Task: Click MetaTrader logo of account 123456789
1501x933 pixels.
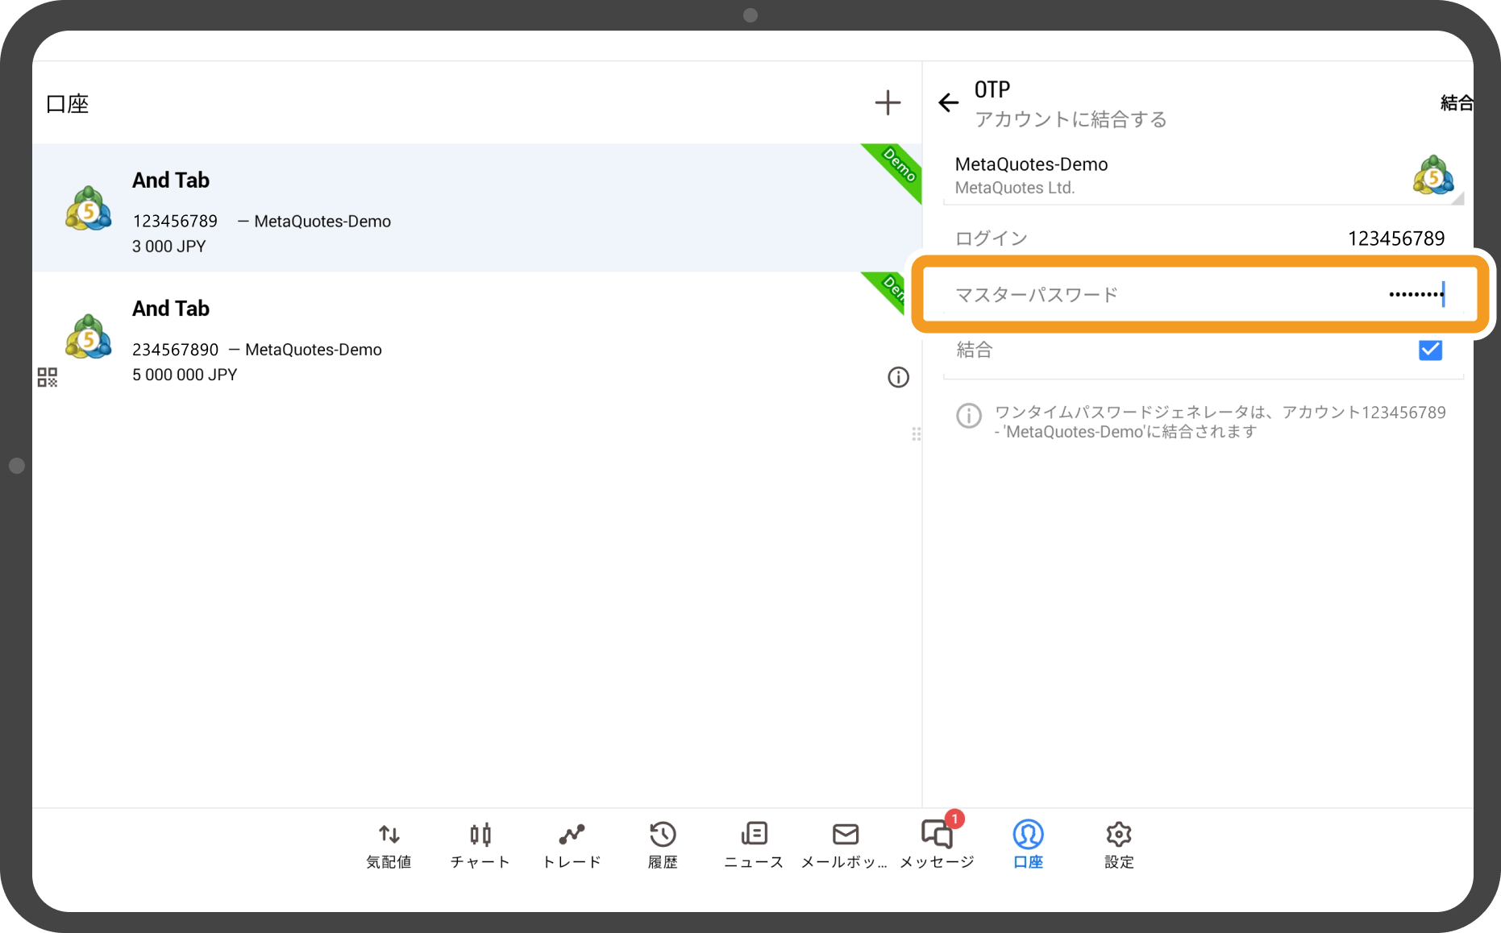Action: coord(89,209)
